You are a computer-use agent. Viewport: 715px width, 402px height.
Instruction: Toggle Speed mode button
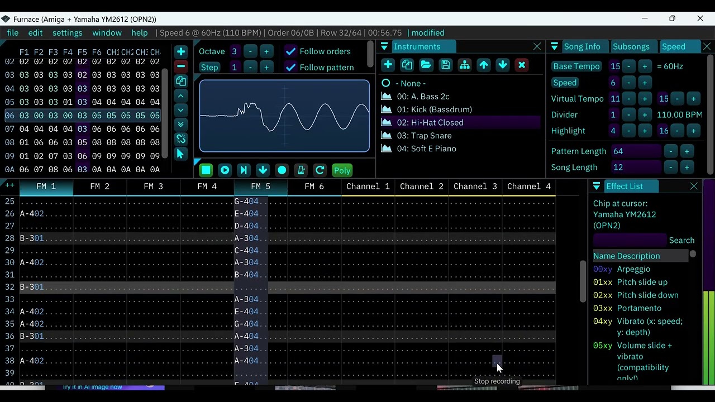[565, 82]
